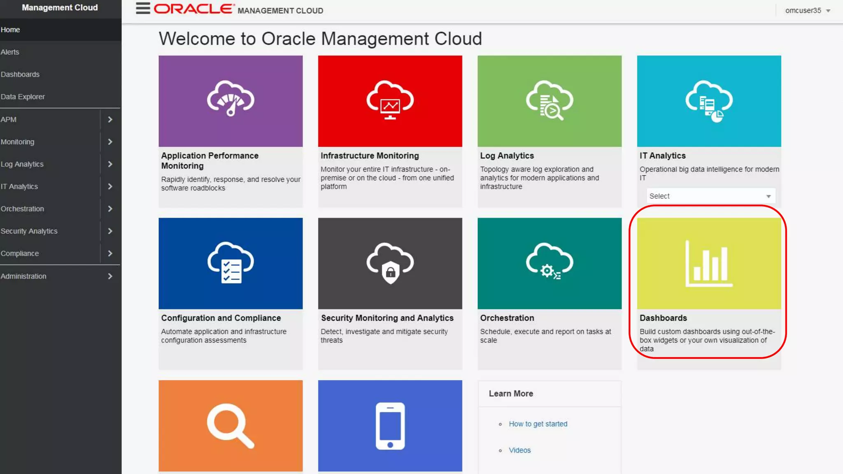Click the Oracle logo in header
This screenshot has height=474, width=843.
[194, 9]
